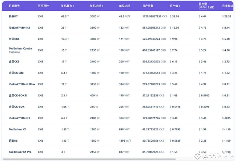This screenshot has width=236, height=162.
Task: Click the 矿机功耗 power sort arrows
Action: [x=103, y=6]
